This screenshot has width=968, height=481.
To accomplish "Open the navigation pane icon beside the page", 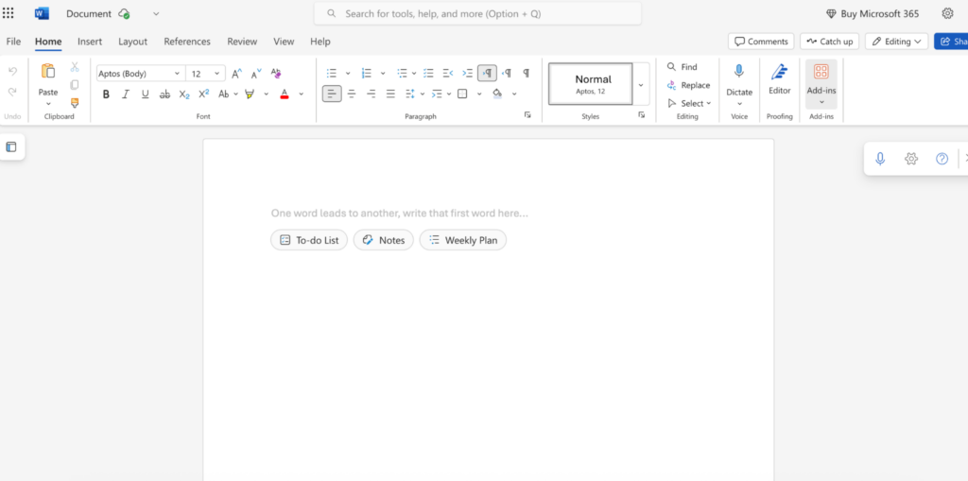I will (x=11, y=147).
